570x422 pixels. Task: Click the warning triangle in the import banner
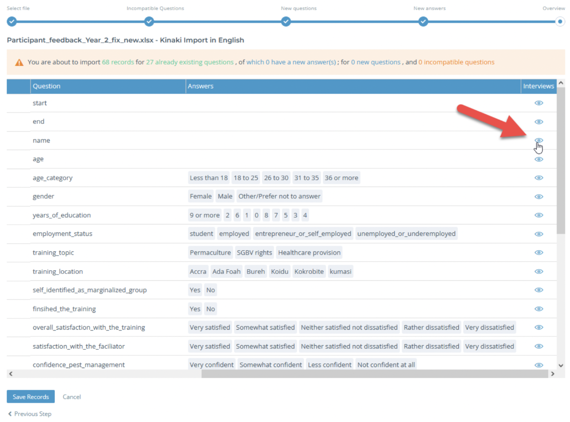18,62
